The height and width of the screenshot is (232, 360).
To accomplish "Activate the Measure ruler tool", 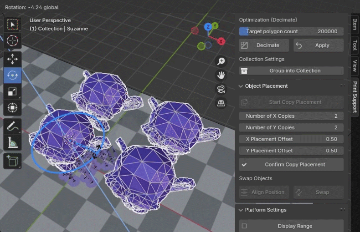I will [12, 142].
